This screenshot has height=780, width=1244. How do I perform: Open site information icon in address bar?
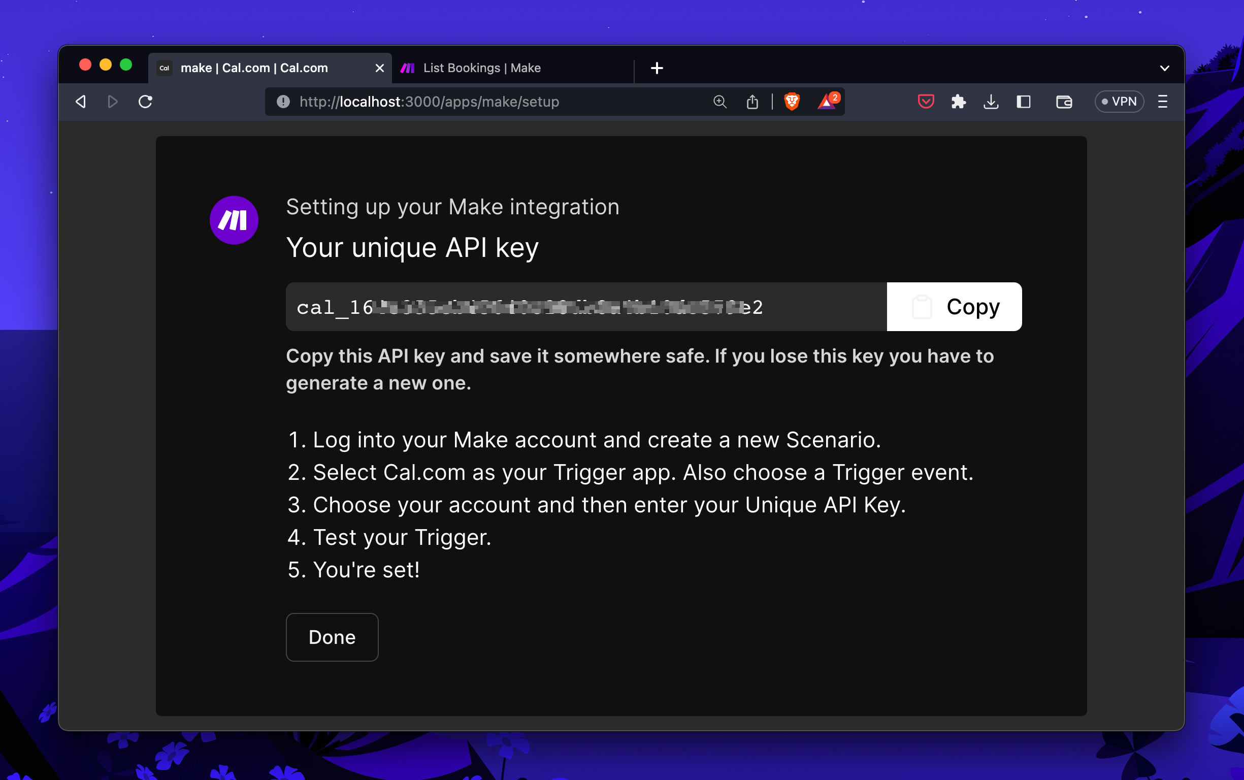[283, 102]
